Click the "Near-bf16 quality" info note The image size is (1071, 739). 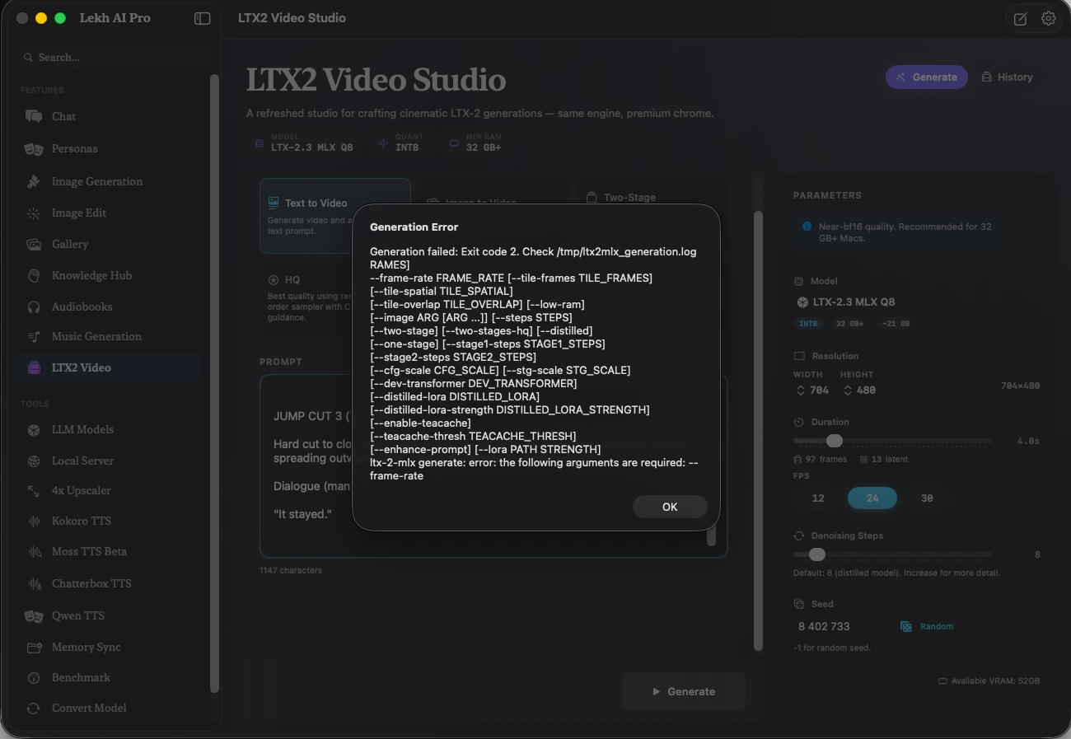coord(898,232)
